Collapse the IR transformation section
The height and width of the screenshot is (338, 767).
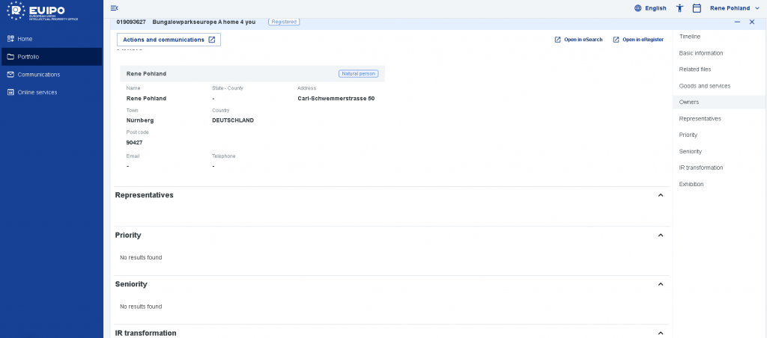pyautogui.click(x=660, y=333)
